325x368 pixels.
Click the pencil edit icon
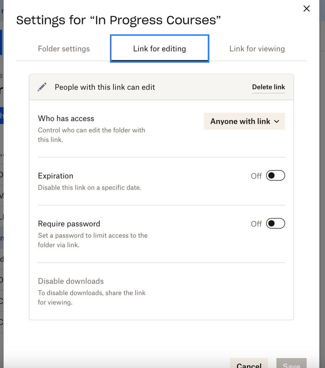pos(42,87)
